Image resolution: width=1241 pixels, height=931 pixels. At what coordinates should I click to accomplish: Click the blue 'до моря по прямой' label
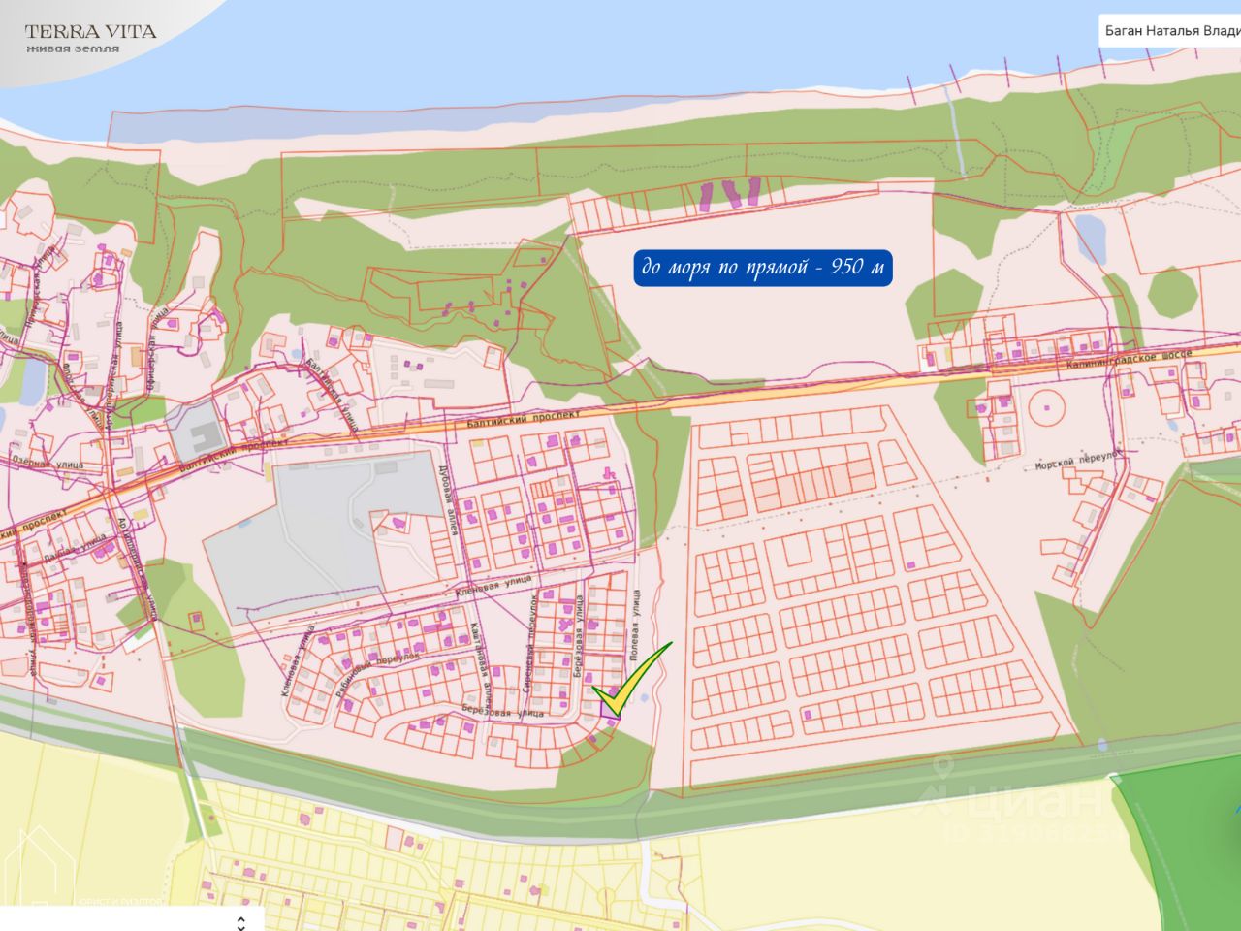763,268
